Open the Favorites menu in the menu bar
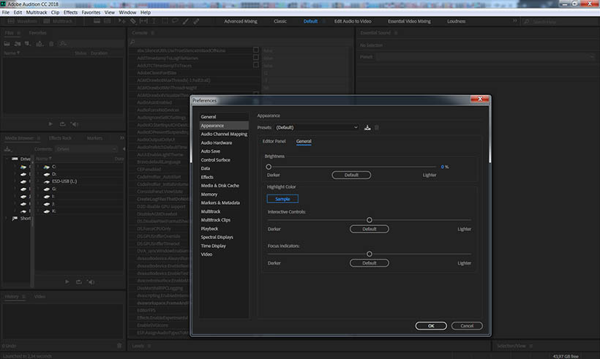Viewport: 600px width, 359px height. tap(91, 12)
